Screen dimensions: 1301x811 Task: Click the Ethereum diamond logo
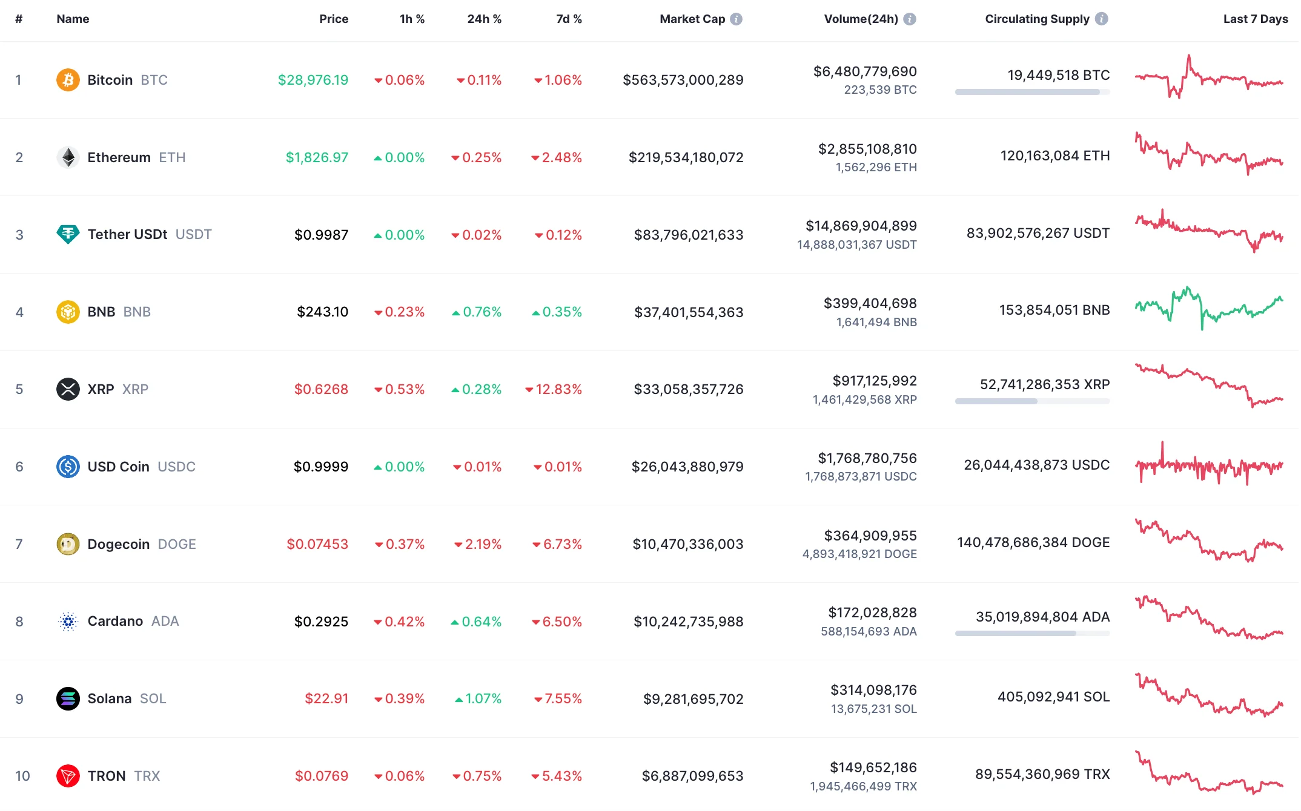click(x=68, y=157)
